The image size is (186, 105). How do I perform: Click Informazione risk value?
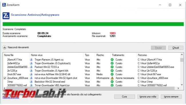(103, 78)
